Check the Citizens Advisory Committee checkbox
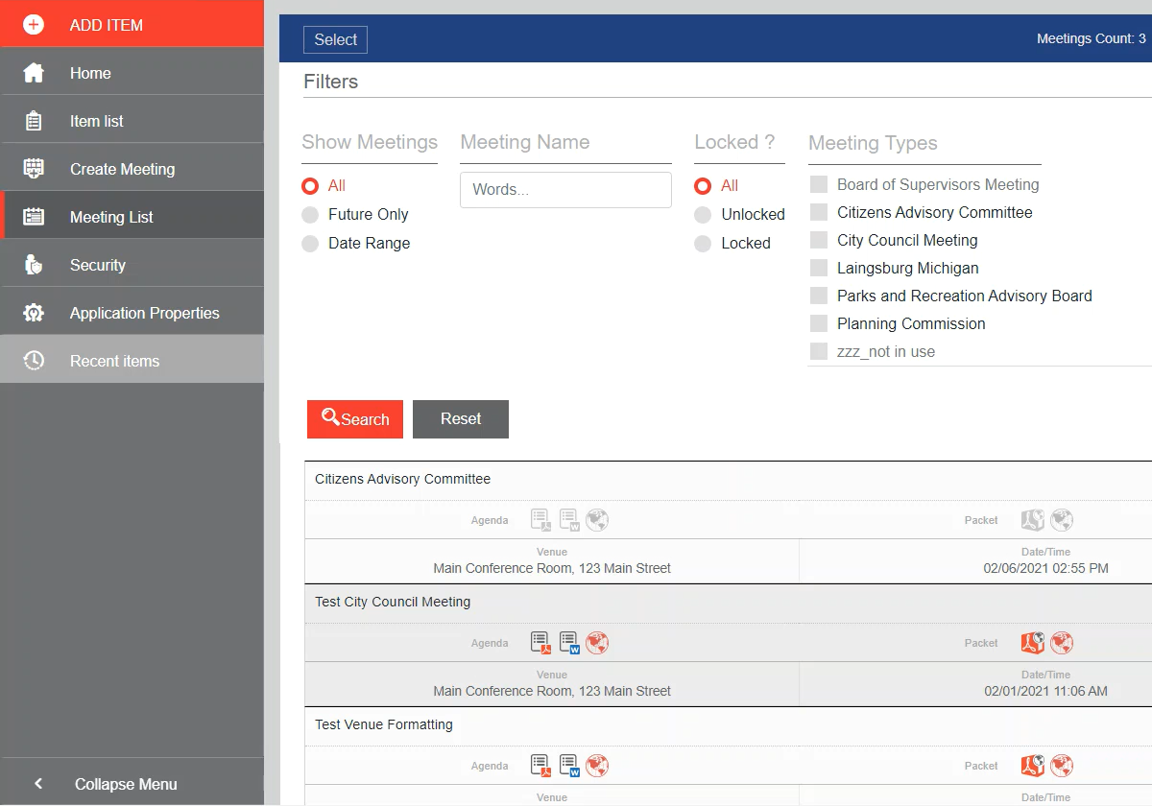The height and width of the screenshot is (806, 1152). click(x=819, y=212)
